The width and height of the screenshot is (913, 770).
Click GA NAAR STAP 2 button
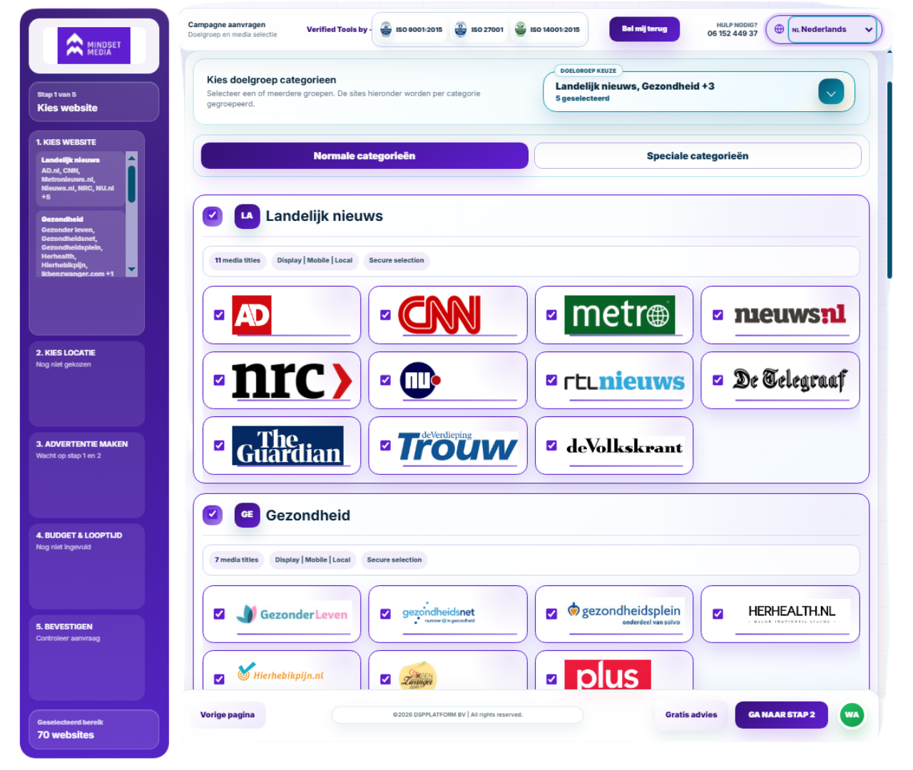[781, 715]
